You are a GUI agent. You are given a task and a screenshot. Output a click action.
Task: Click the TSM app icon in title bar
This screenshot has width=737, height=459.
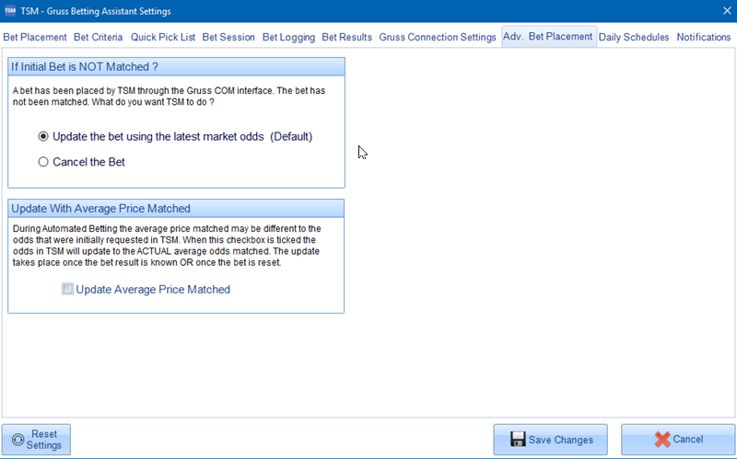click(x=10, y=10)
